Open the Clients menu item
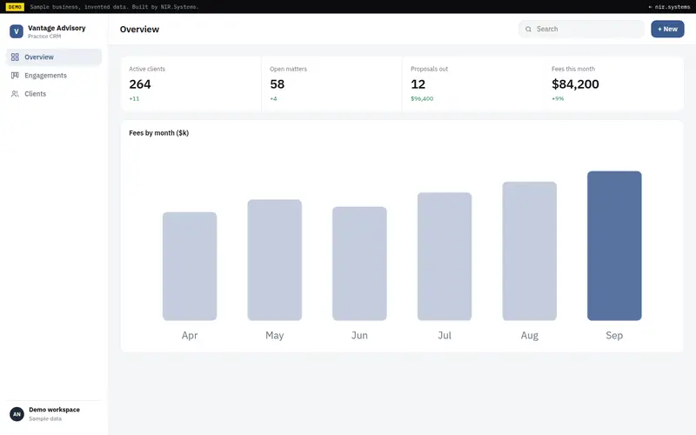Image resolution: width=696 pixels, height=435 pixels. (x=54, y=94)
